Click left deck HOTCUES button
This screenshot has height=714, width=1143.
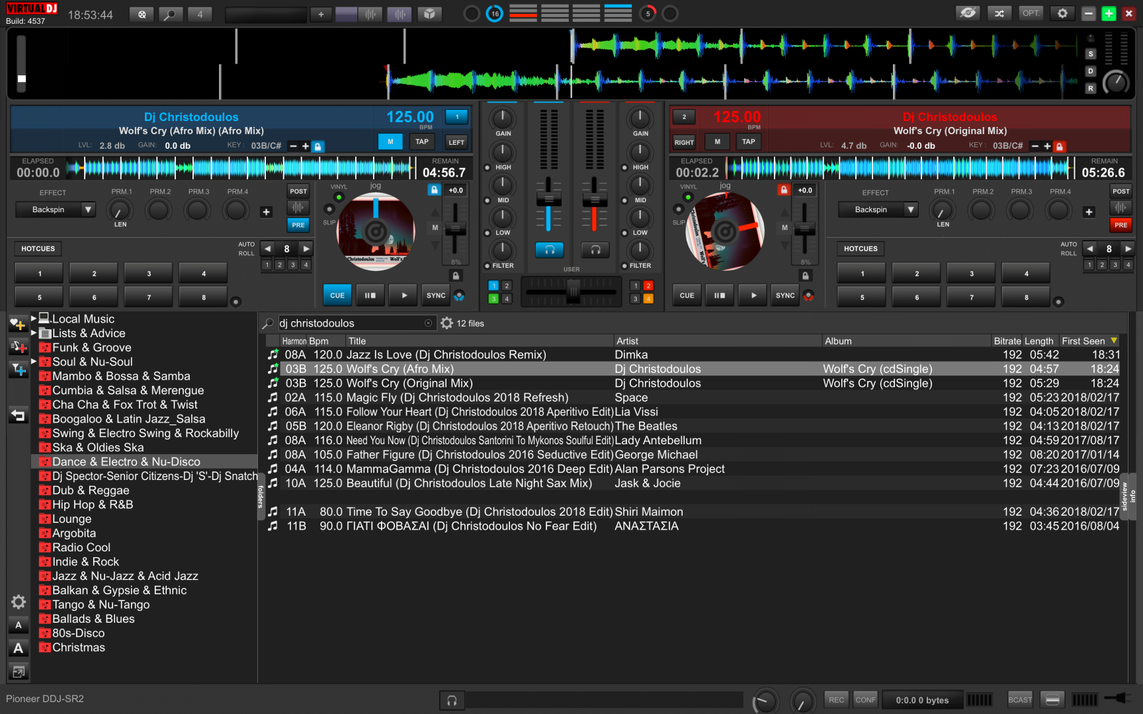click(x=38, y=249)
